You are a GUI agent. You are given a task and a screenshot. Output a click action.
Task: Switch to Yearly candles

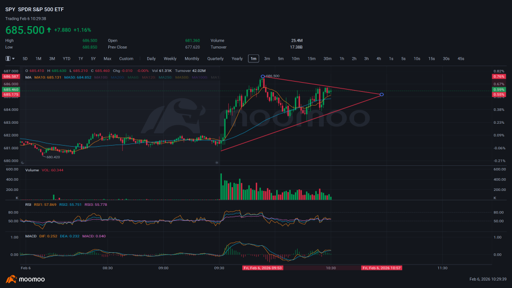click(237, 59)
